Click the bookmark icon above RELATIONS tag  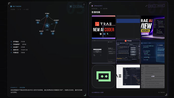(x=84, y=5)
